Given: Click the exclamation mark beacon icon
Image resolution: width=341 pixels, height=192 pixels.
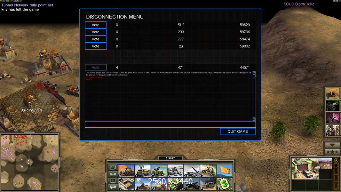Looking at the screenshot, I should tap(113, 180).
